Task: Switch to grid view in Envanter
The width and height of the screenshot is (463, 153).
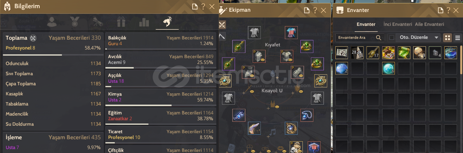Action: click(x=448, y=38)
